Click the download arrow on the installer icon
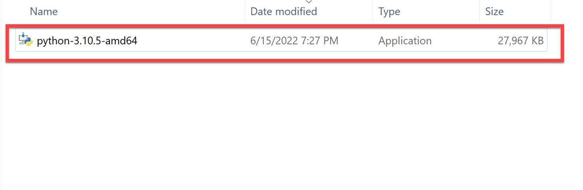583x190 pixels. [24, 35]
